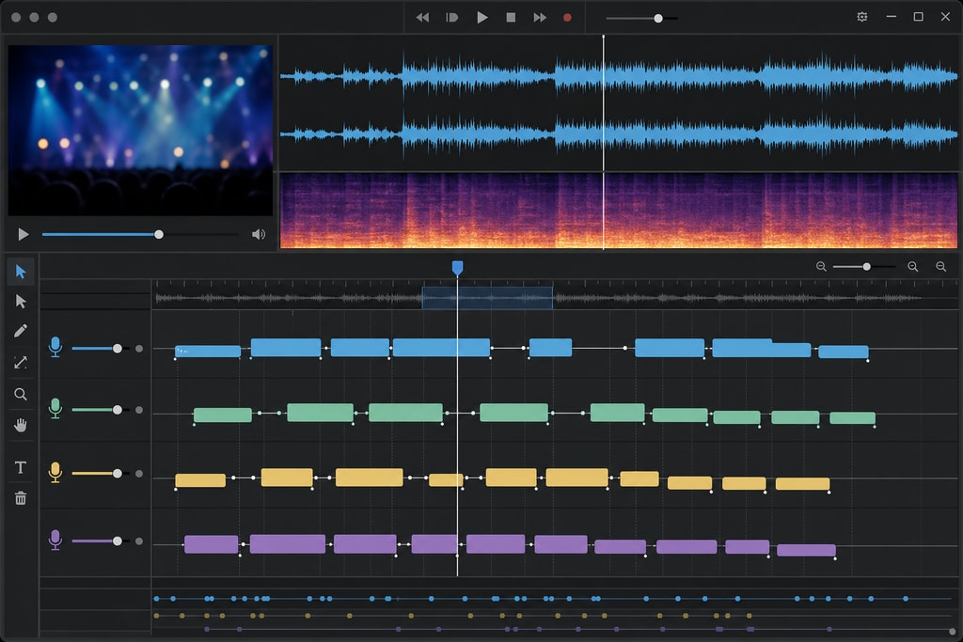The image size is (963, 642).
Task: Click the step-forward frame button
Action: [x=452, y=18]
